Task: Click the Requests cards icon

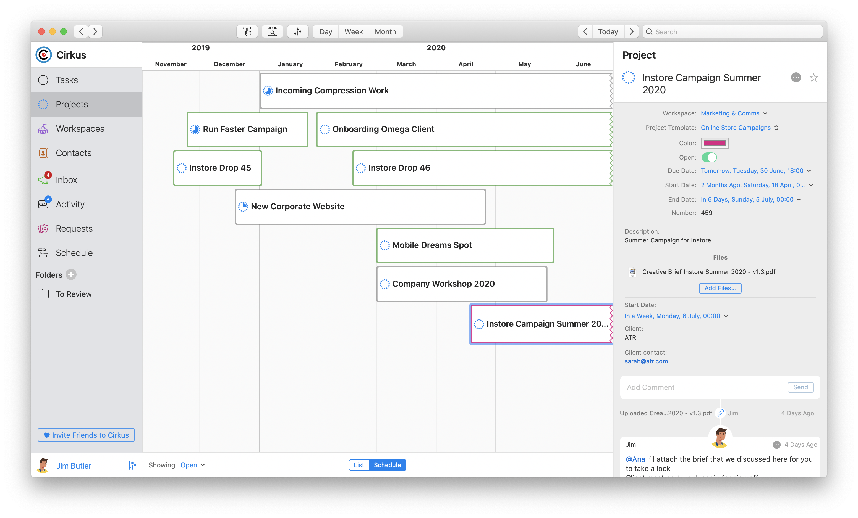Action: (43, 229)
